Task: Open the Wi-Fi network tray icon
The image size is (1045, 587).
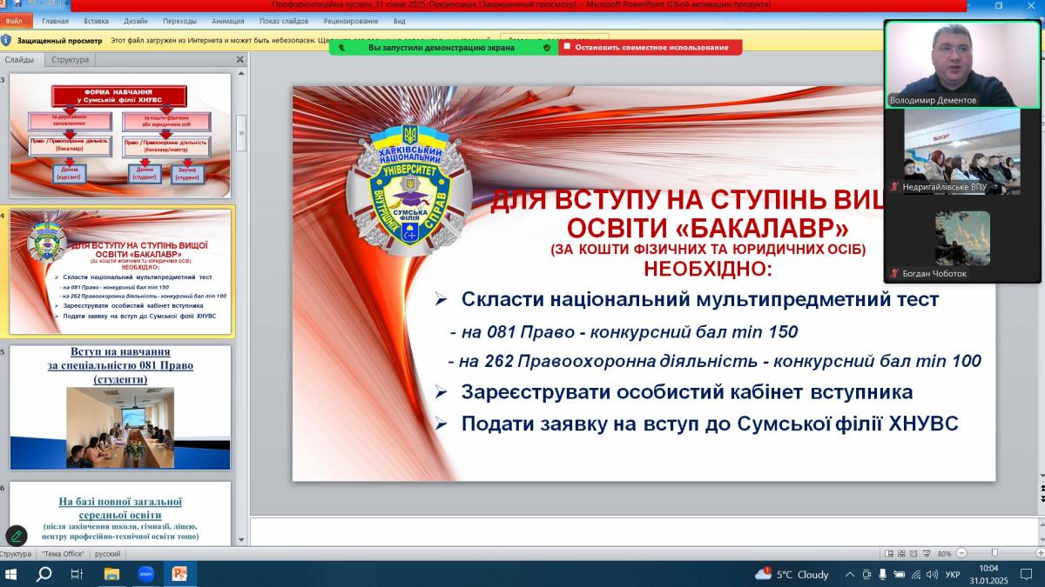Action: [916, 574]
